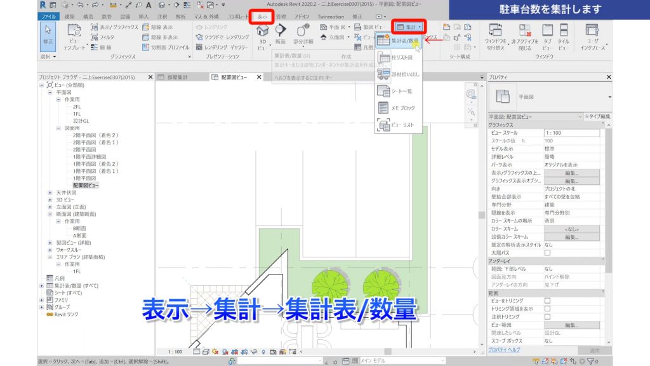
Task: Click the クラウドで レンダリング icon
Action: click(x=199, y=36)
